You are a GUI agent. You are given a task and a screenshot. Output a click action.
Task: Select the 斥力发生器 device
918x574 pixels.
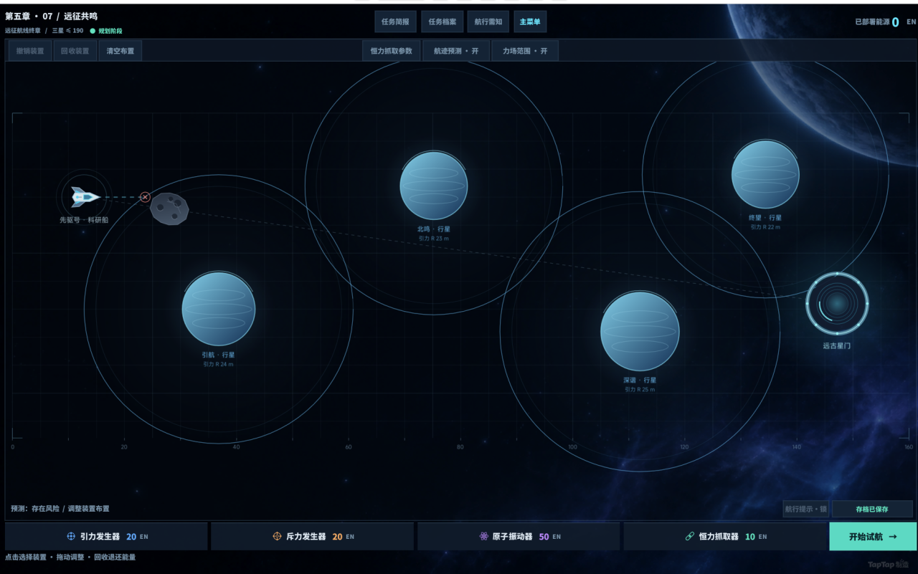pos(313,536)
